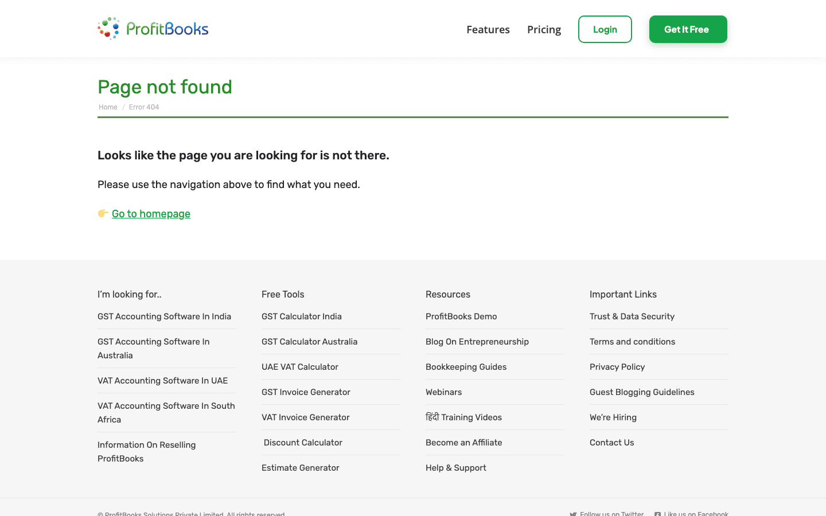Open Estimate Generator link
Image resolution: width=826 pixels, height=516 pixels.
click(301, 468)
